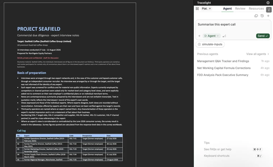Click 'Former Supply Chain Director' table cell
This screenshot has height=167, width=273.
point(45,155)
